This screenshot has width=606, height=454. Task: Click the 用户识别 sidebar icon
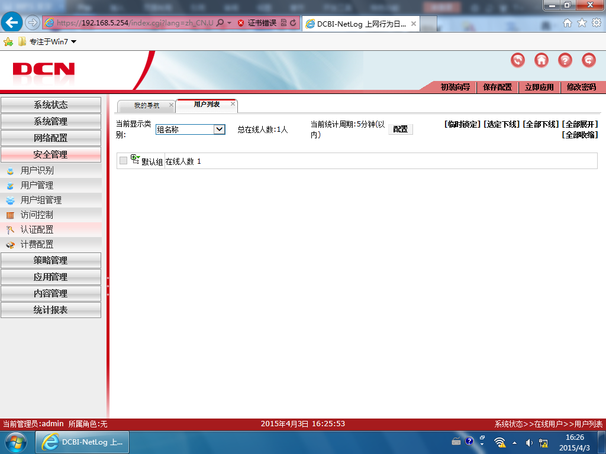coord(11,171)
